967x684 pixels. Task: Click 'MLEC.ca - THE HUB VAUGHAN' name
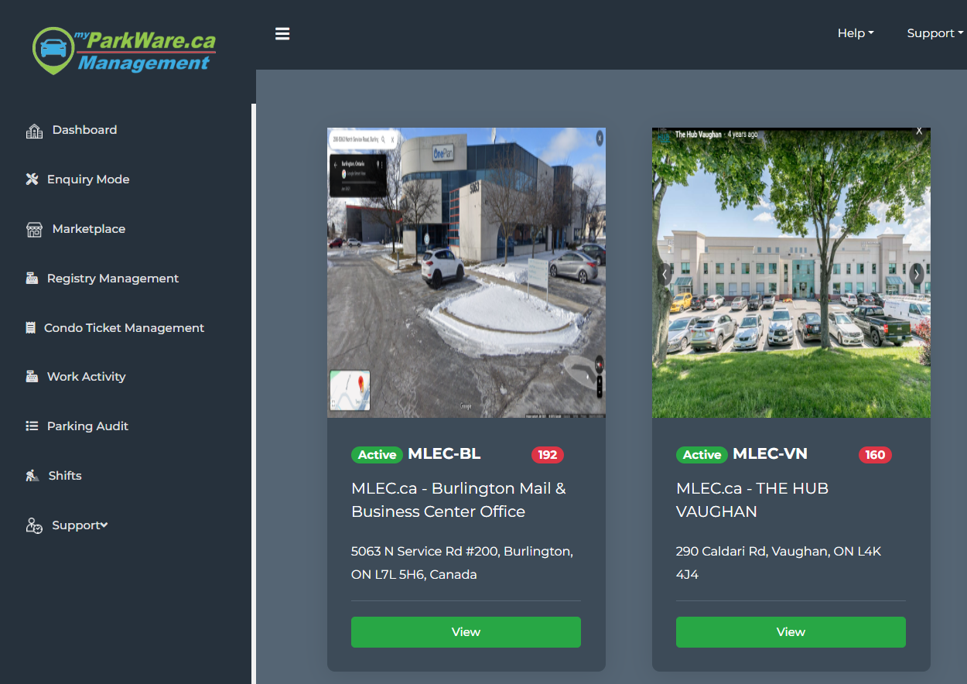point(752,500)
